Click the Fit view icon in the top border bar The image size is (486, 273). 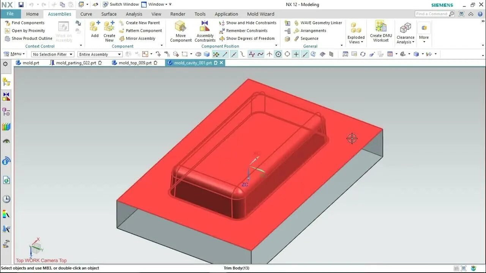coord(345,54)
